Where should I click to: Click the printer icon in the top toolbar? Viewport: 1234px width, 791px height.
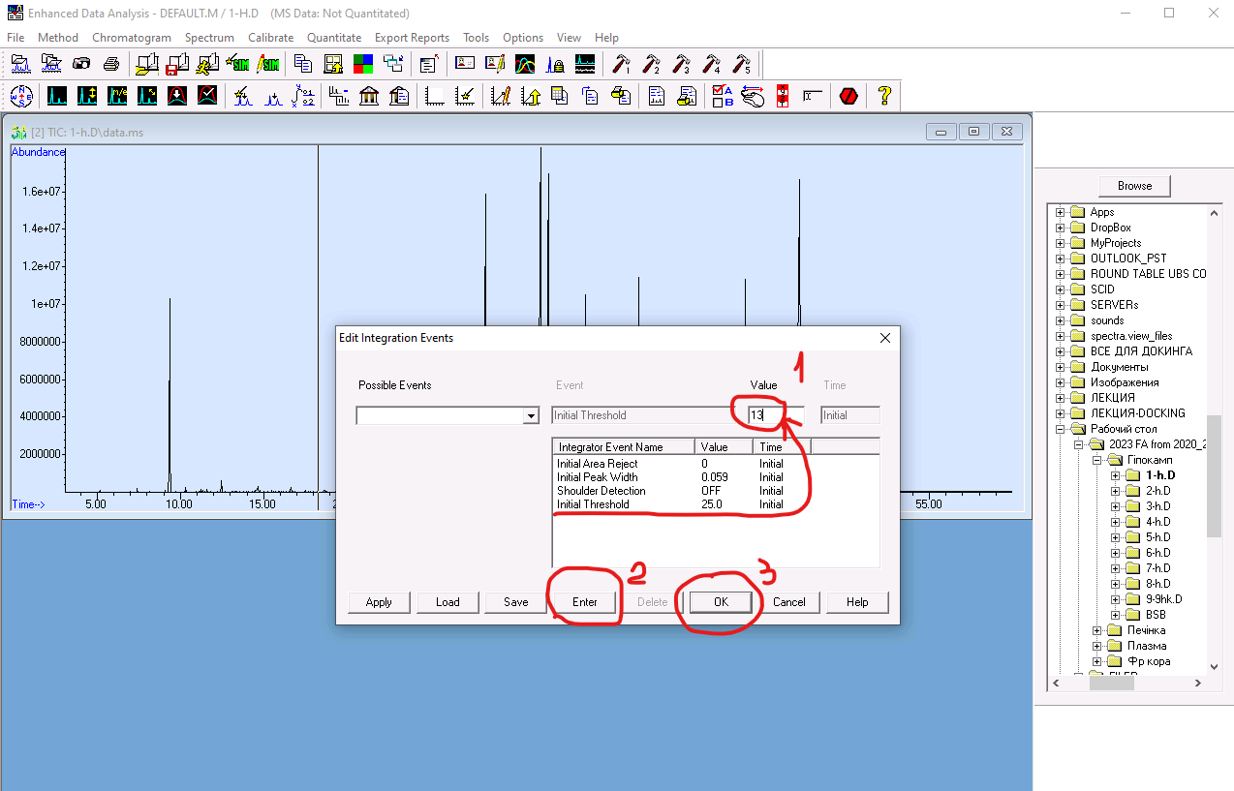pos(111,65)
